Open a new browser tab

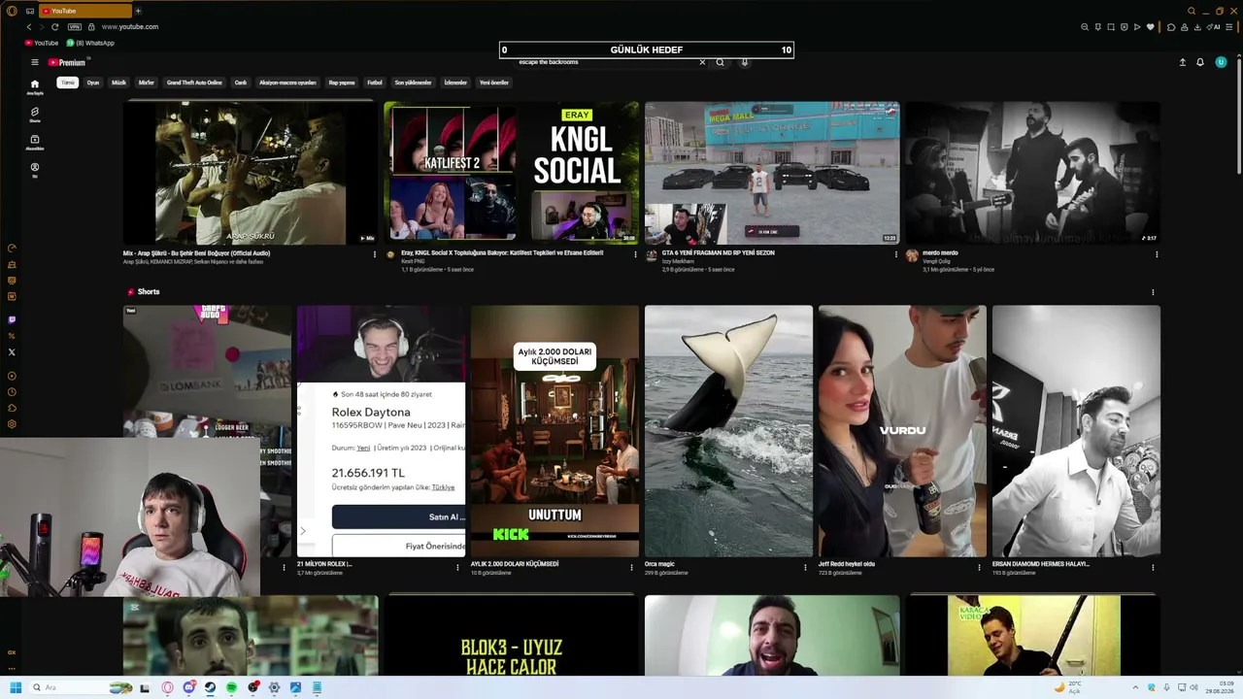[138, 11]
